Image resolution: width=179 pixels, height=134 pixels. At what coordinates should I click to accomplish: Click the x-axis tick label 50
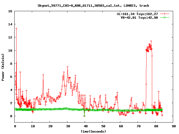[103, 126]
